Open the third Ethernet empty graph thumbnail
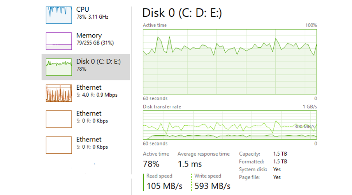The width and height of the screenshot is (352, 195). [59, 145]
